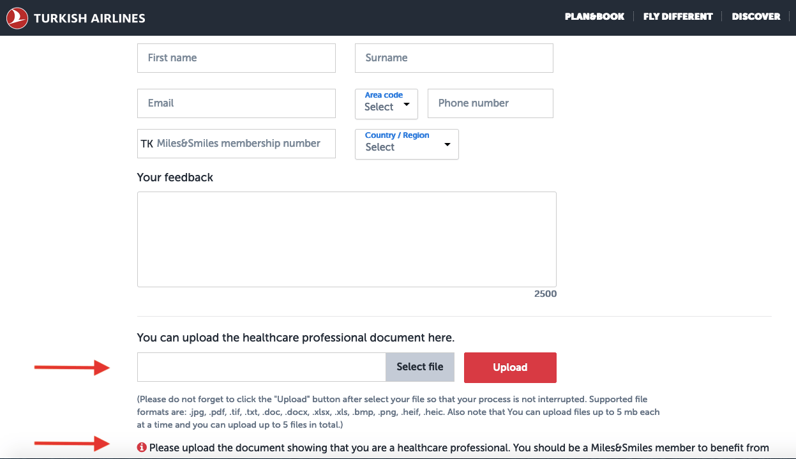Click the Phone number field

tap(490, 103)
